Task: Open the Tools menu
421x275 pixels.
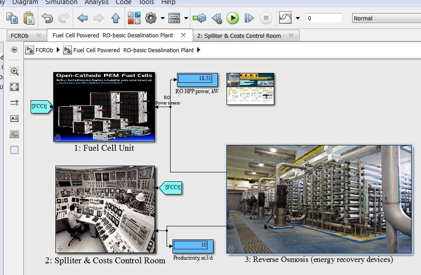Action: [x=146, y=2]
